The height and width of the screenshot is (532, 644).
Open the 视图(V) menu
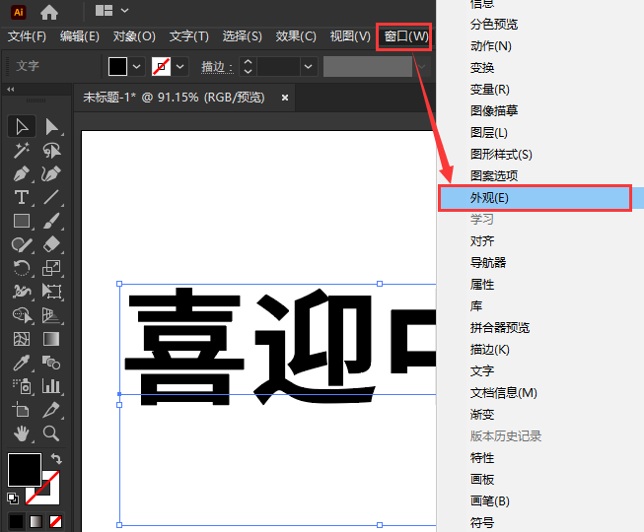click(350, 36)
